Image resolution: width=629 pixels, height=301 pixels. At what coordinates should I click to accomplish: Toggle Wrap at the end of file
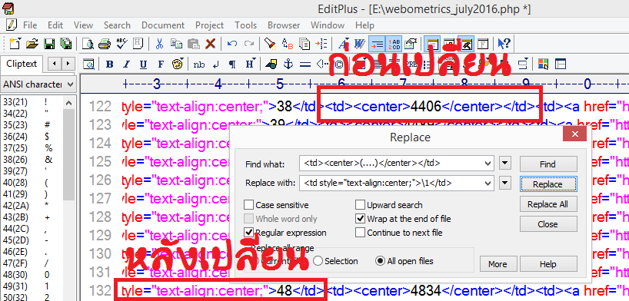pos(360,219)
